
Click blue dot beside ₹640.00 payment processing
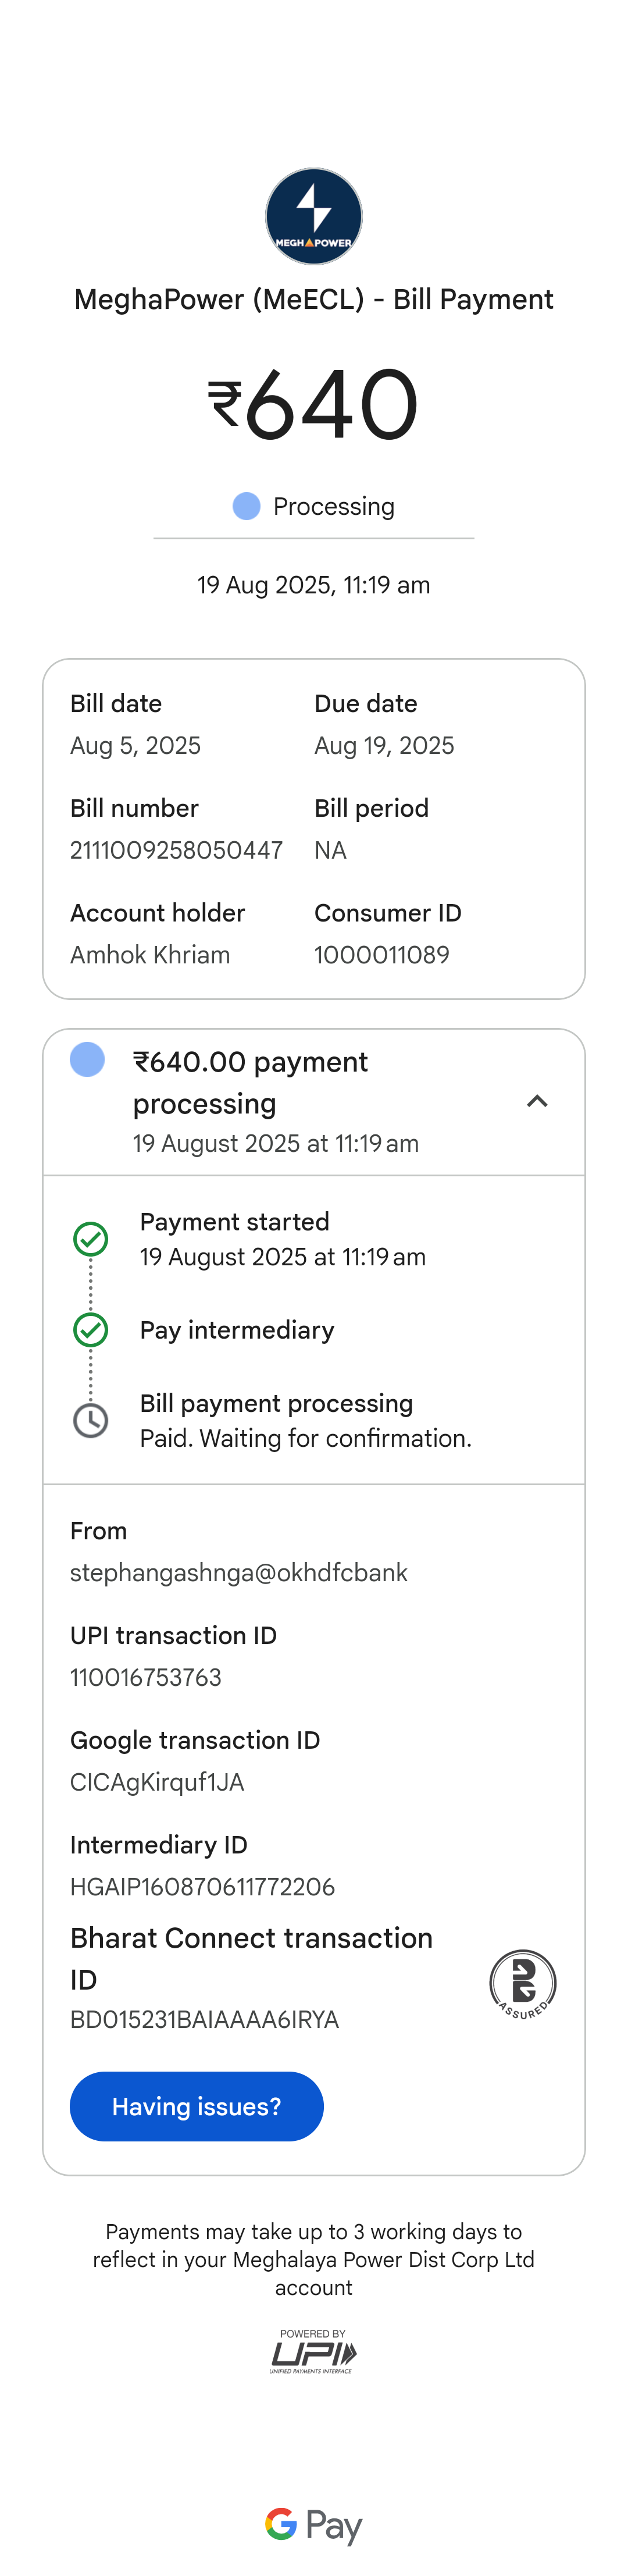87,1059
